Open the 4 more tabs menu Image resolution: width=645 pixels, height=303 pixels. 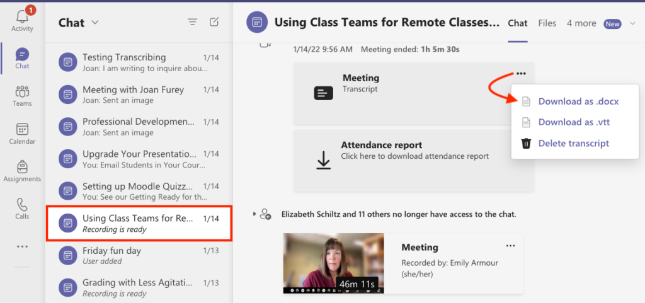click(581, 23)
